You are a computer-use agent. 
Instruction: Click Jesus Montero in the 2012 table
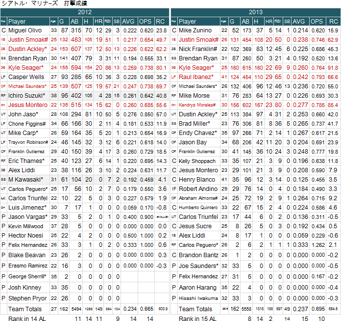(x=28, y=105)
